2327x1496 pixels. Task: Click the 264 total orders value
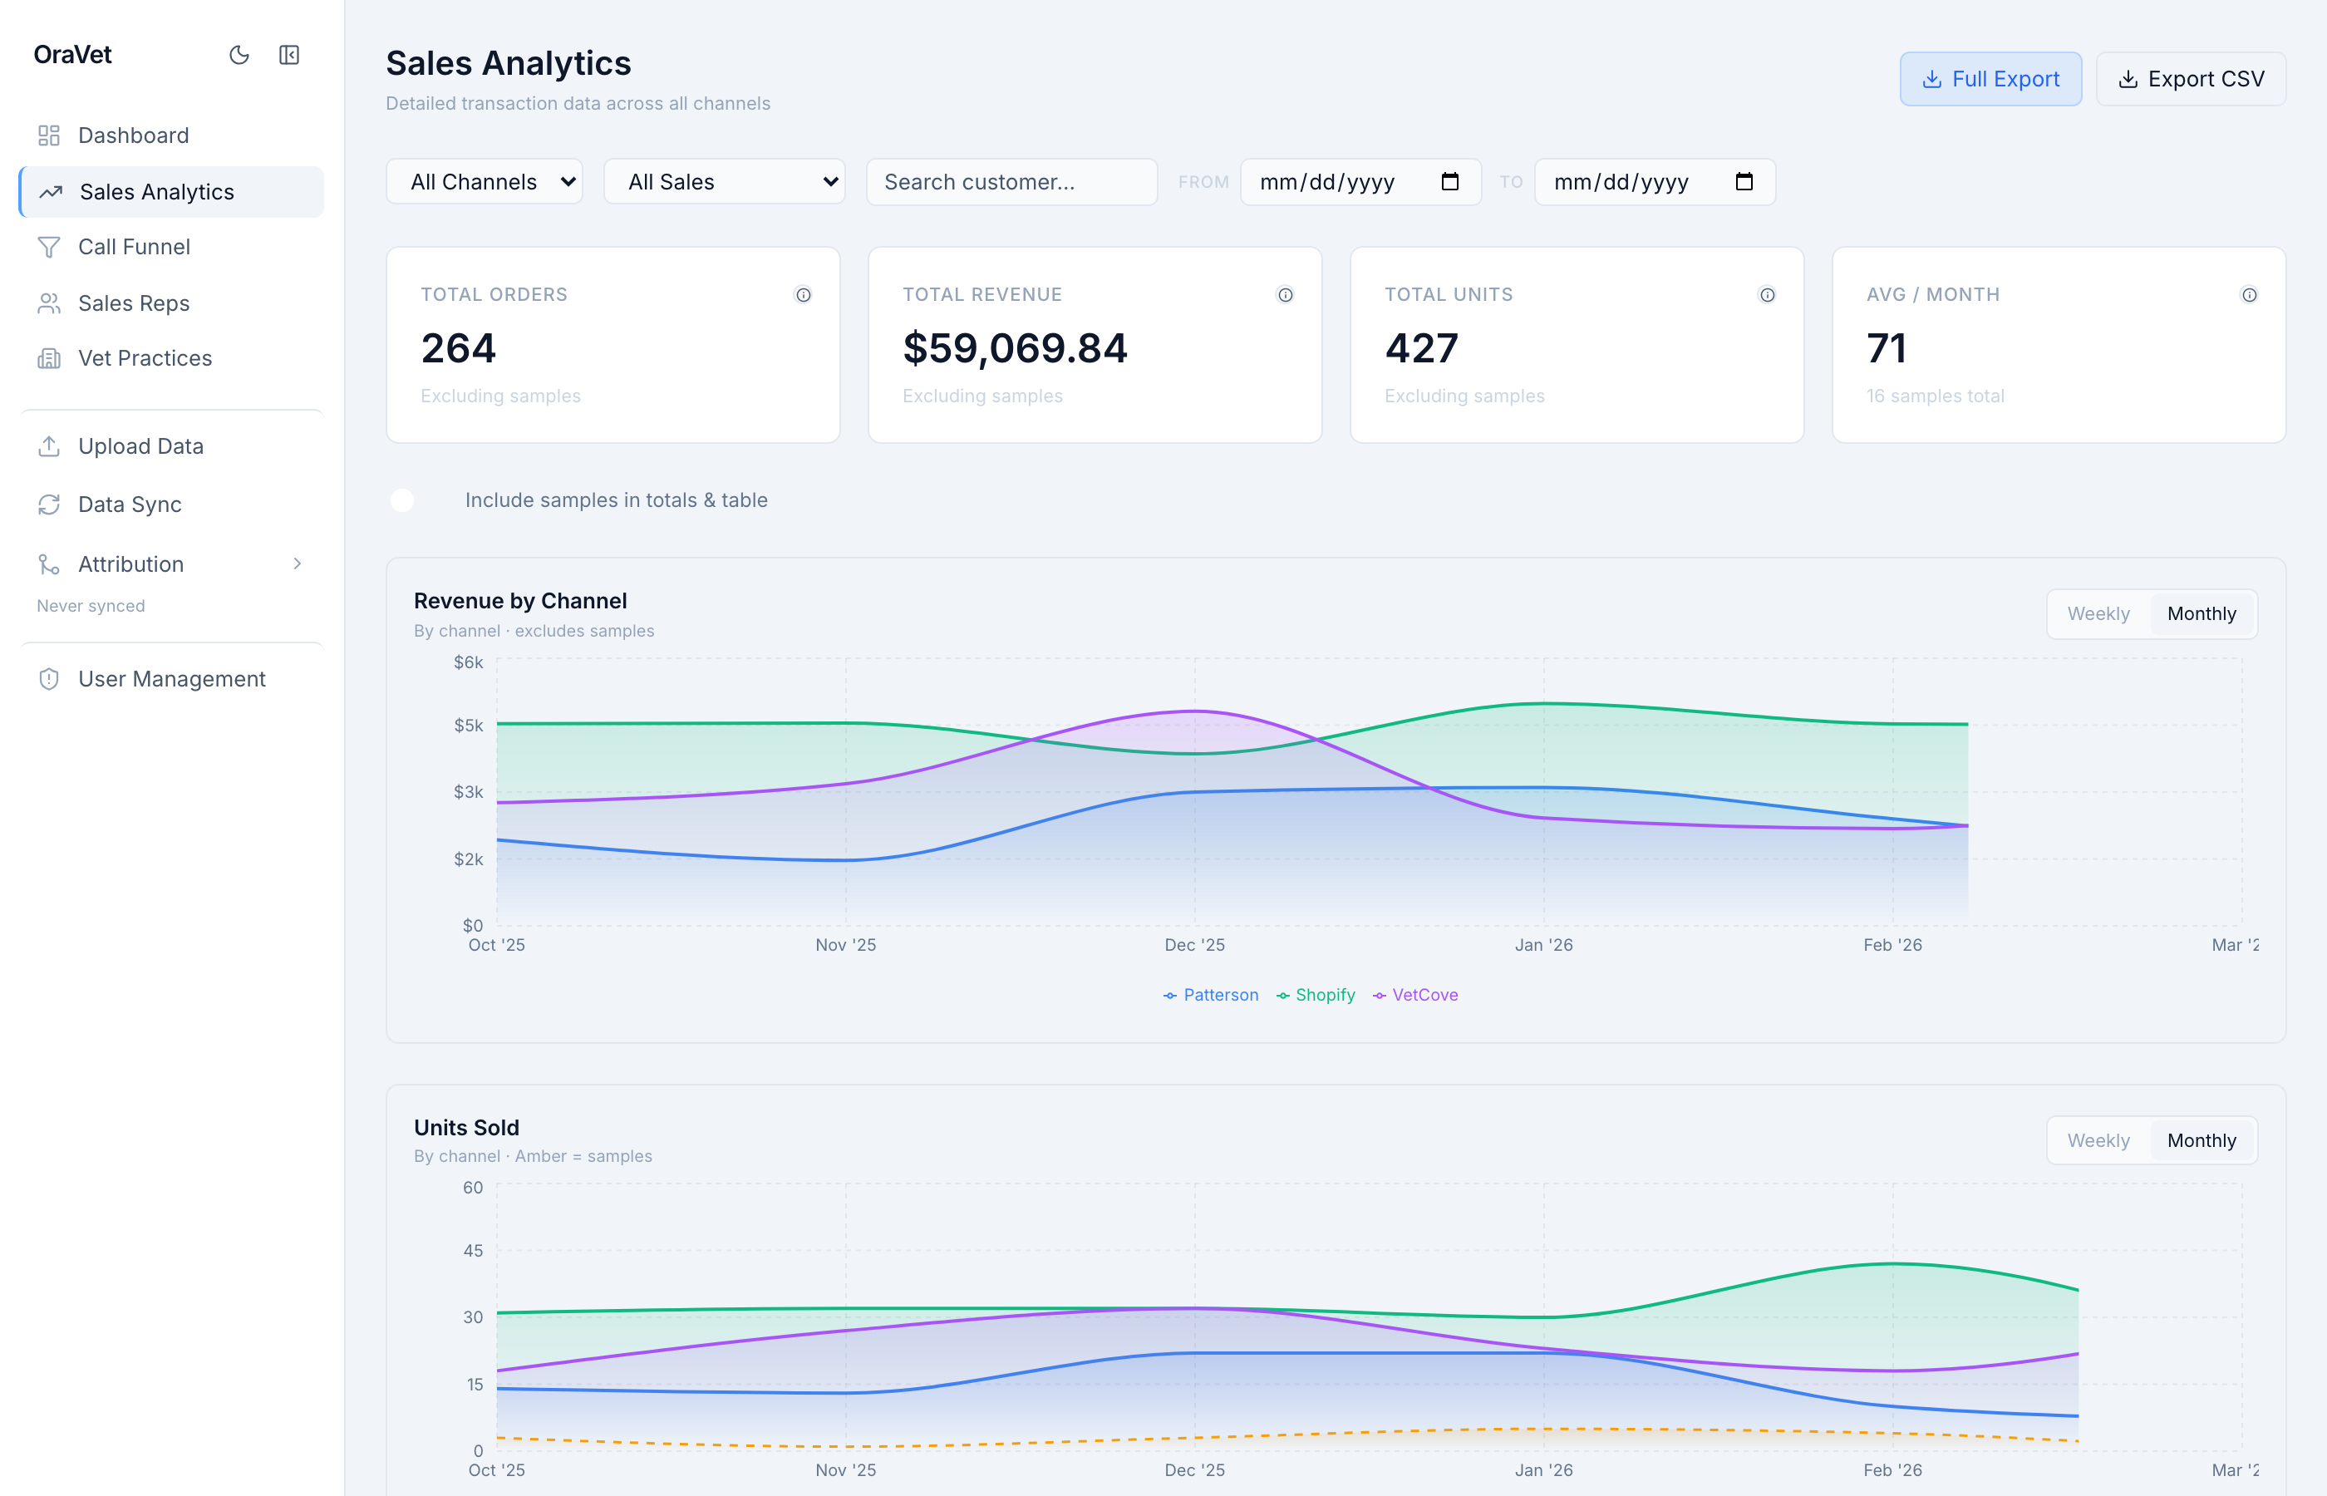[x=459, y=349]
